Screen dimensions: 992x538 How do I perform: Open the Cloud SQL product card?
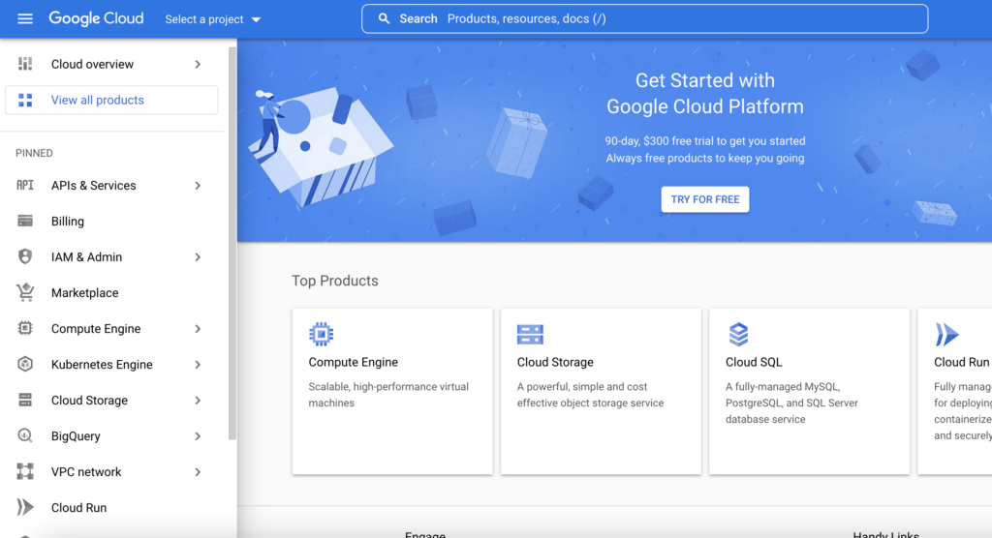(x=809, y=391)
